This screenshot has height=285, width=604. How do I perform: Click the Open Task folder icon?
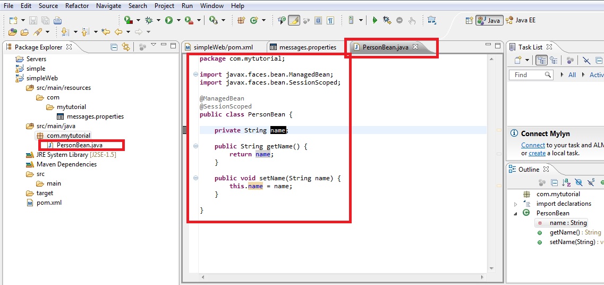[x=24, y=31]
